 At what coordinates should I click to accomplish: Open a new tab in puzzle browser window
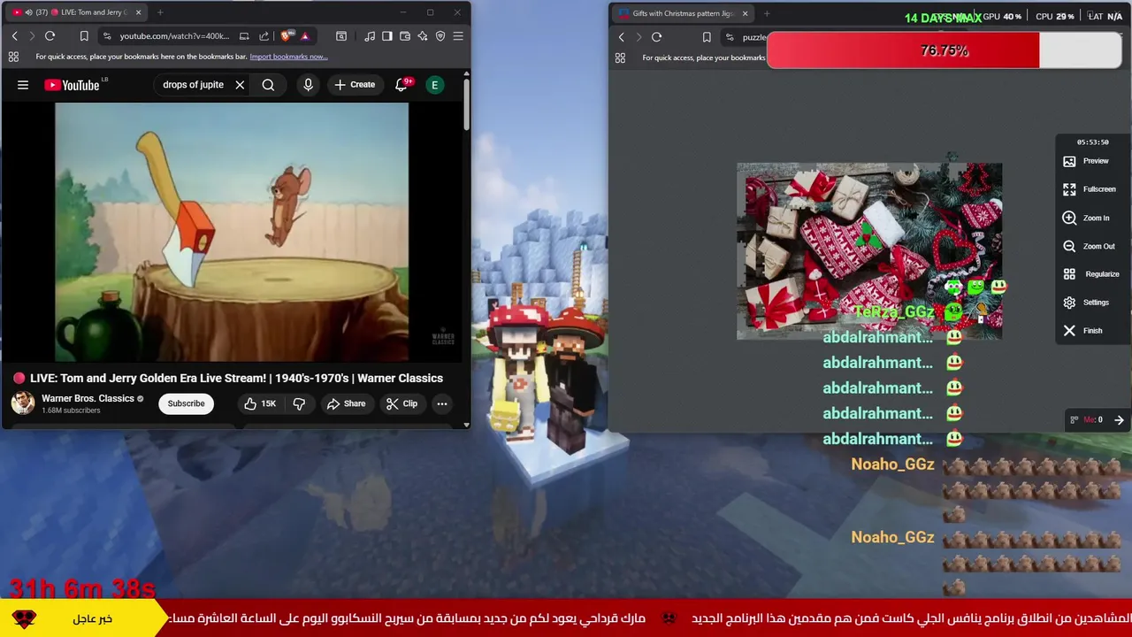pyautogui.click(x=767, y=13)
